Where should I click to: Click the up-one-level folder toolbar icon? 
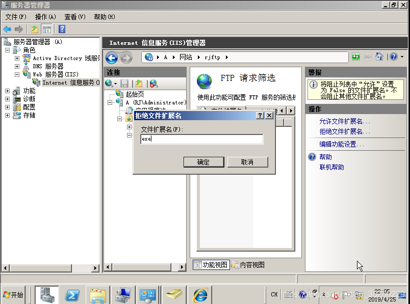35,29
